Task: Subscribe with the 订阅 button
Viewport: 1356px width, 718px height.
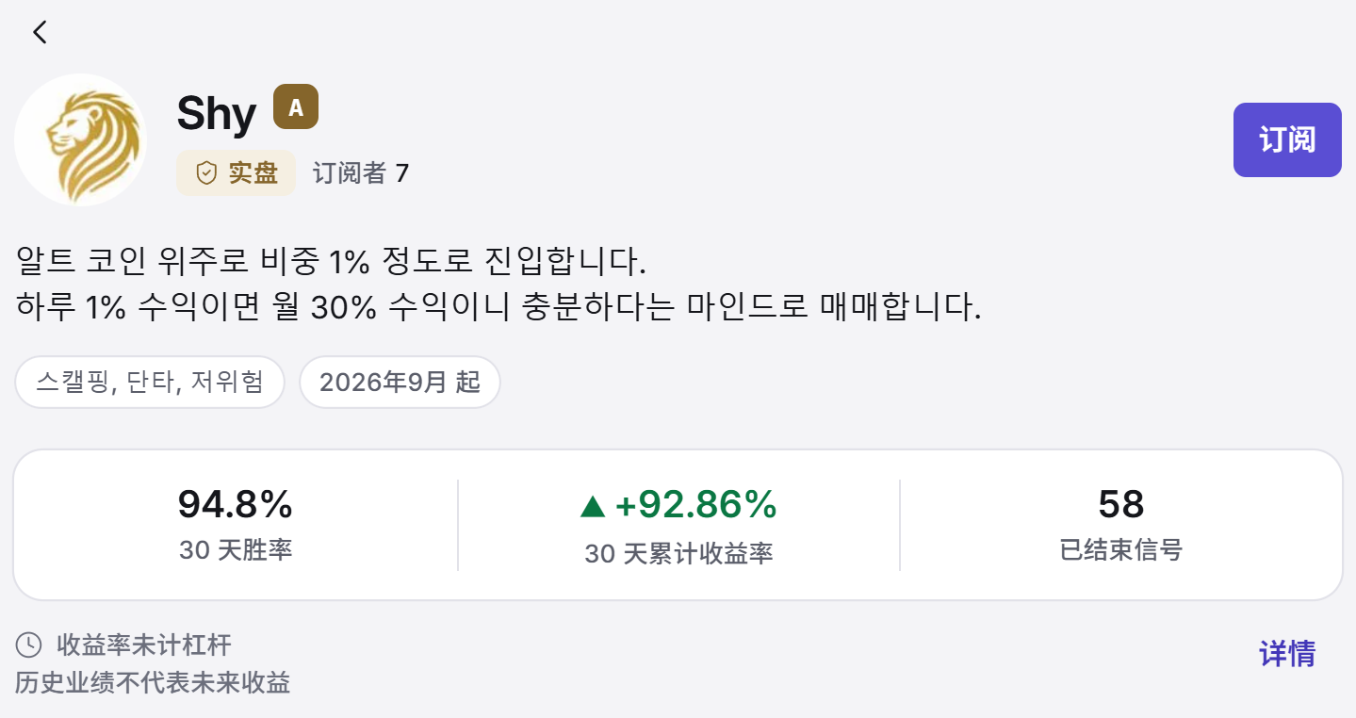Action: coord(1287,139)
